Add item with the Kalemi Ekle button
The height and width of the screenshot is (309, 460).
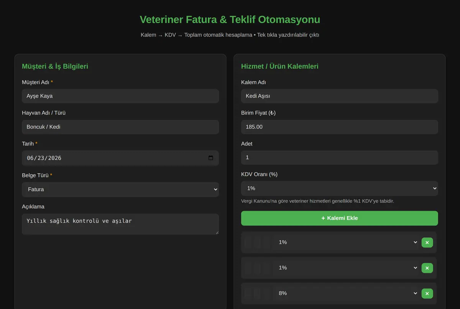pyautogui.click(x=340, y=218)
